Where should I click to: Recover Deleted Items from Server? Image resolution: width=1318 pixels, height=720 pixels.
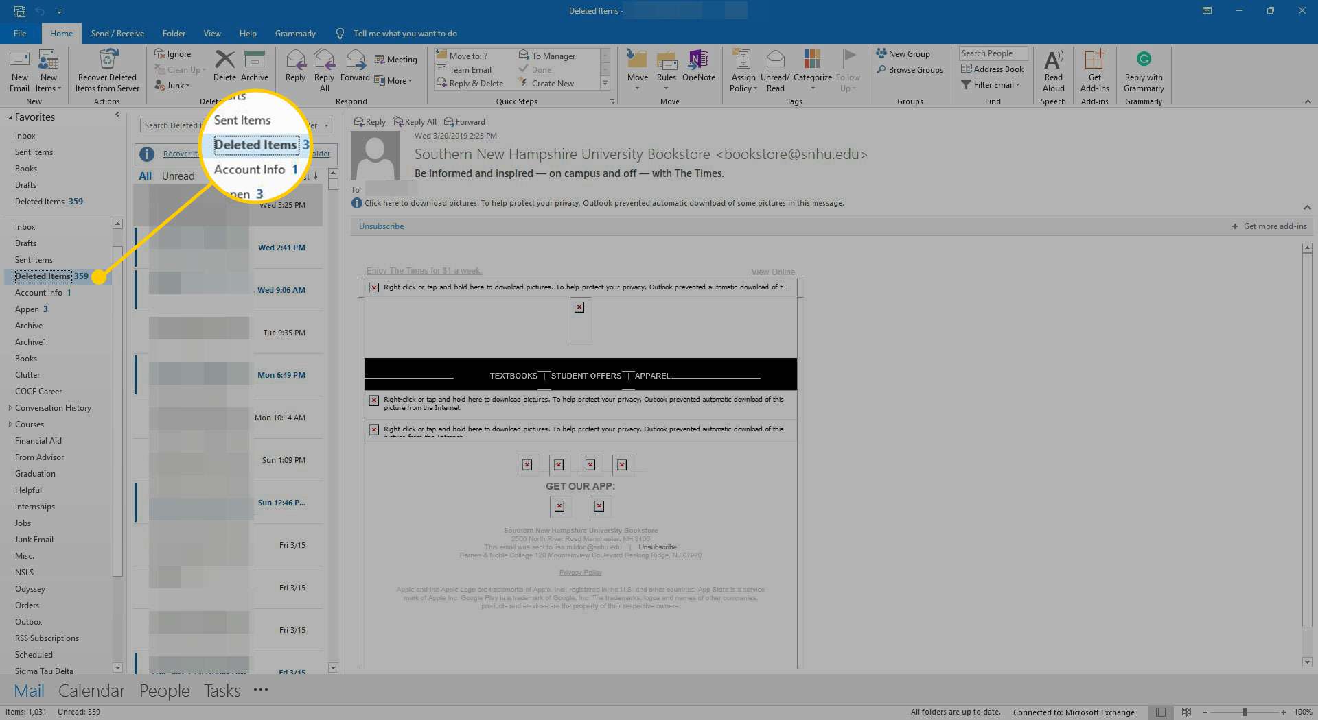click(x=107, y=71)
